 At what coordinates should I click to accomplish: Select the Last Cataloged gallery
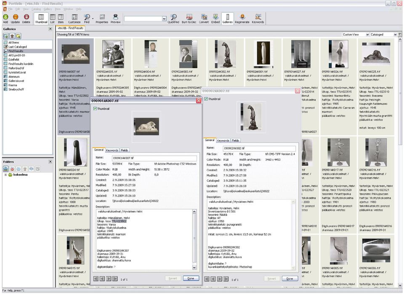pos(18,47)
